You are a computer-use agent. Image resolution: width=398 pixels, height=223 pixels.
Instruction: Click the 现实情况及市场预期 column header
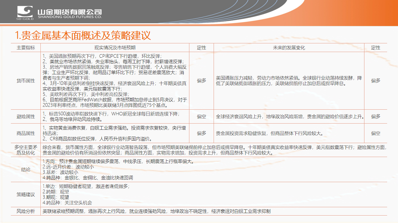(115, 48)
